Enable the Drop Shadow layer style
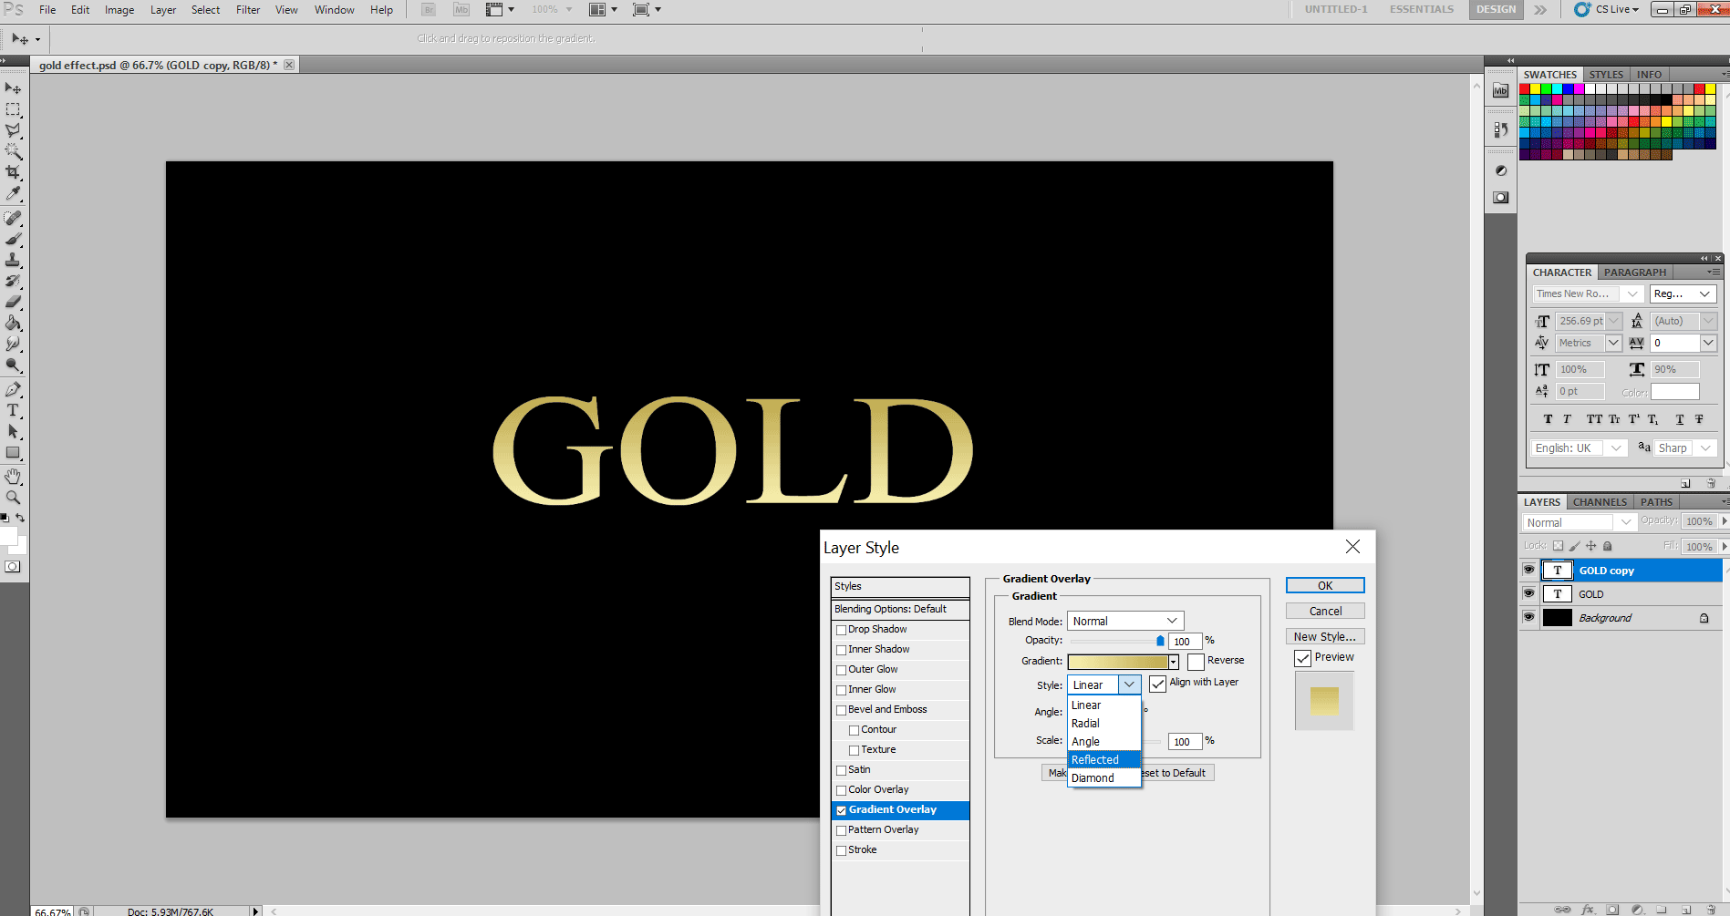Image resolution: width=1730 pixels, height=916 pixels. [841, 629]
